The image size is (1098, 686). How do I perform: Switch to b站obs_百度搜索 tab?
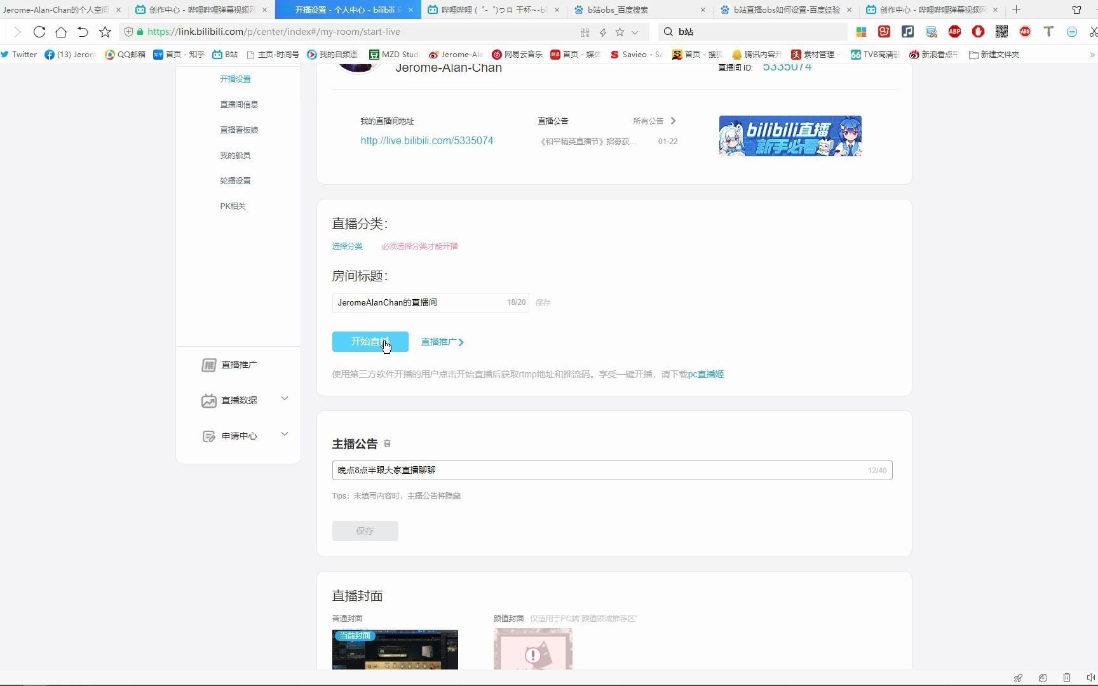[640, 10]
